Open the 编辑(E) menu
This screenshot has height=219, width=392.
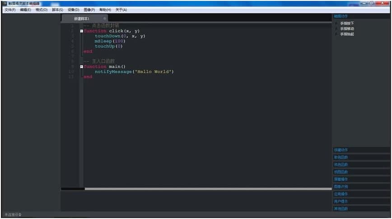[25, 10]
